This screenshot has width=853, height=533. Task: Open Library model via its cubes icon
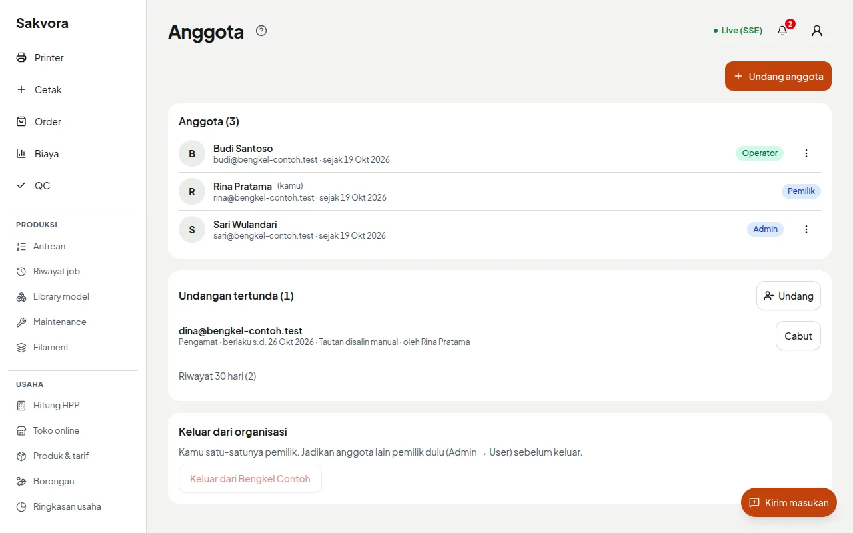pyautogui.click(x=21, y=297)
